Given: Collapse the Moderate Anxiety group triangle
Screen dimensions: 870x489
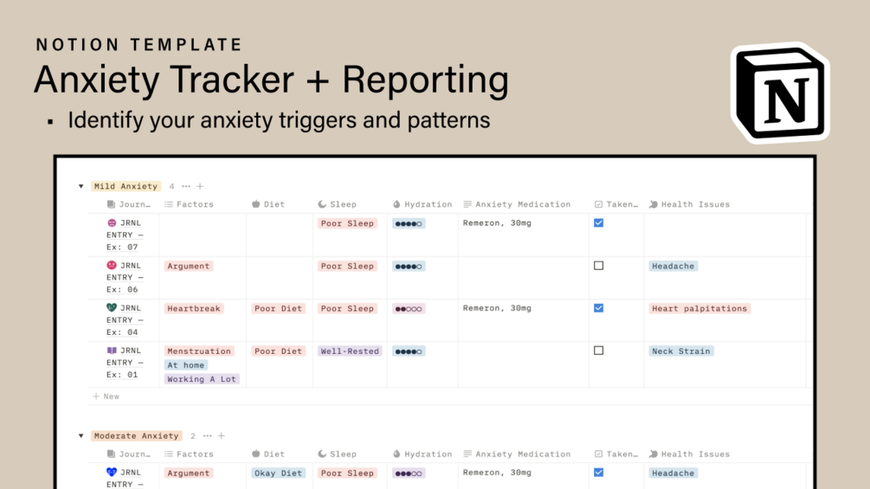Looking at the screenshot, I should (81, 436).
